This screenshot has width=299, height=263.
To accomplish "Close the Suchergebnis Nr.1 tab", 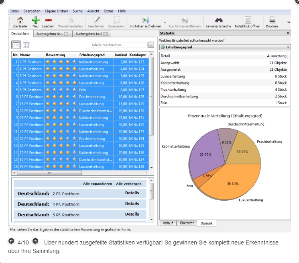I will pos(66,34).
